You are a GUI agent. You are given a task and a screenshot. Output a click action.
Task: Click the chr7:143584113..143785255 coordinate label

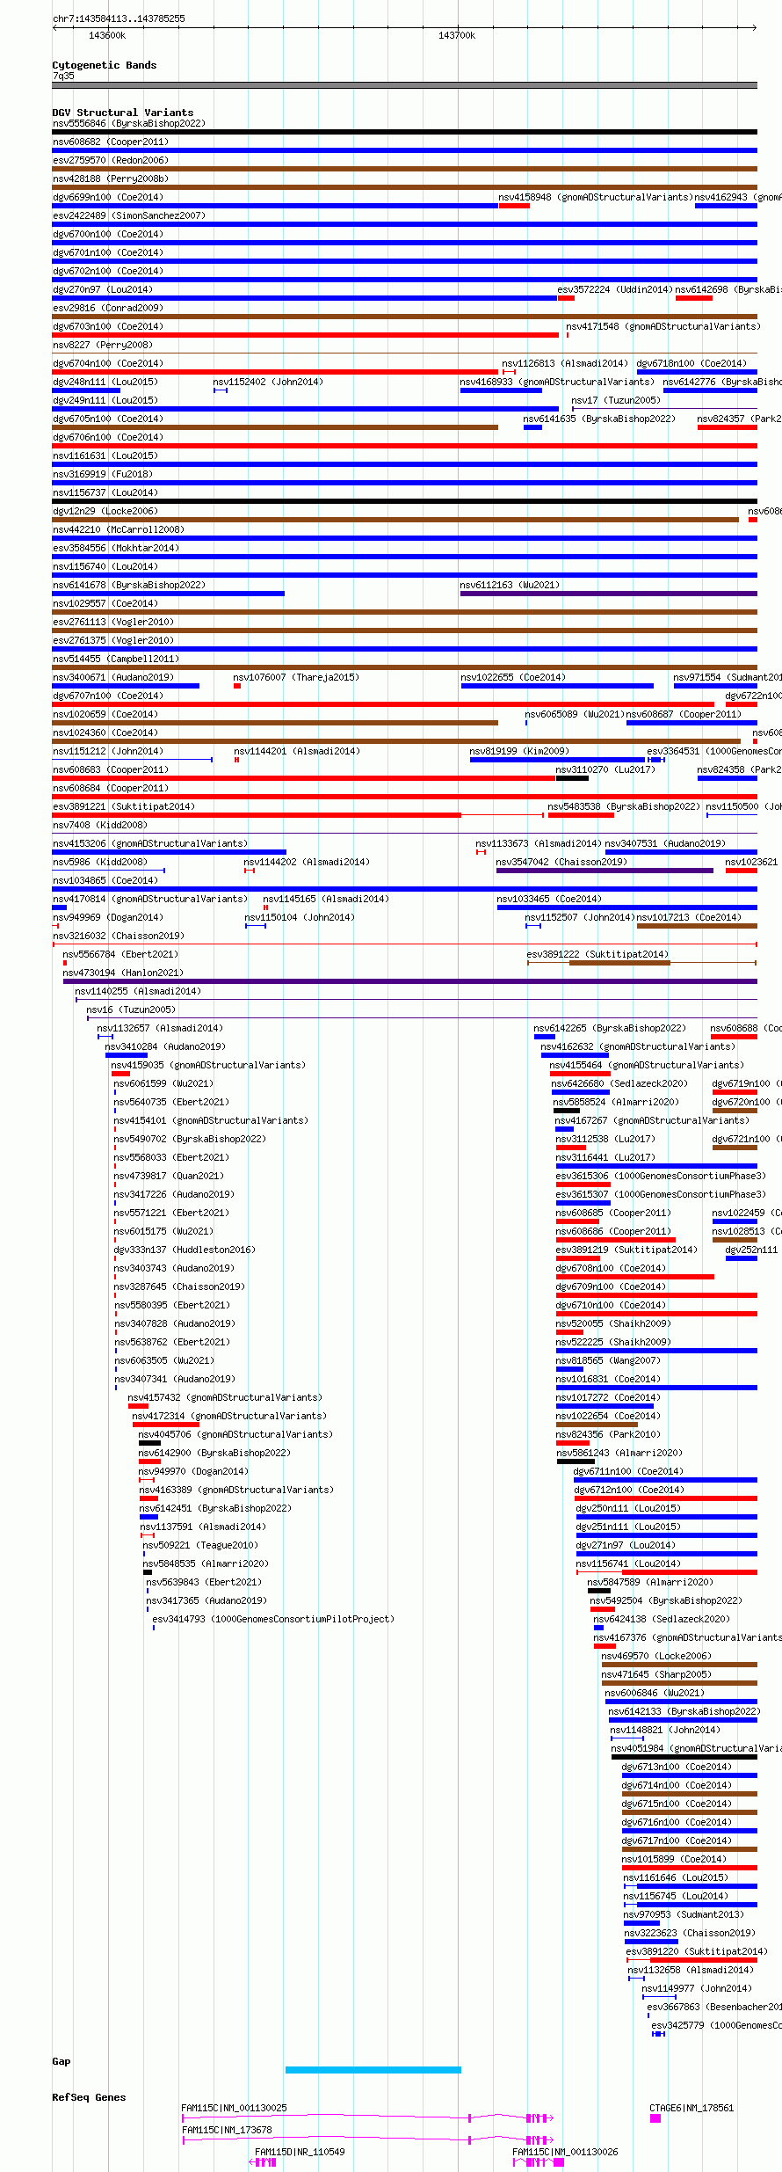coord(119,18)
